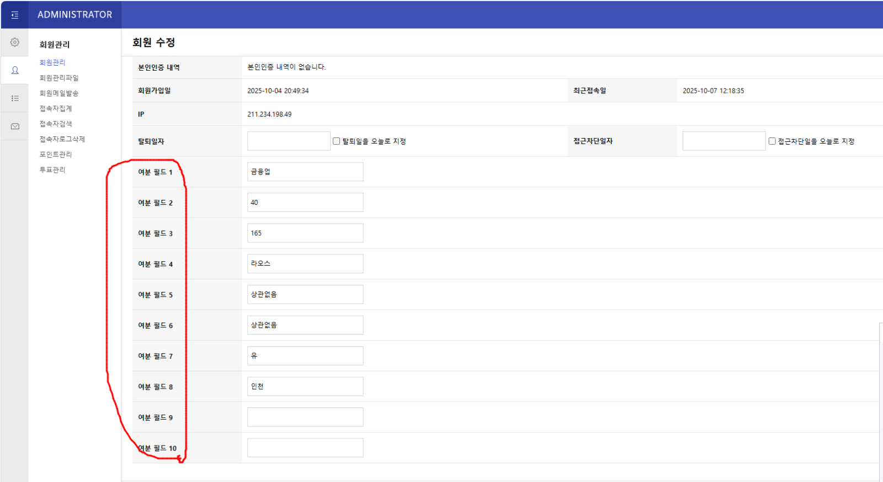Select the member user icon in sidebar

(x=15, y=70)
